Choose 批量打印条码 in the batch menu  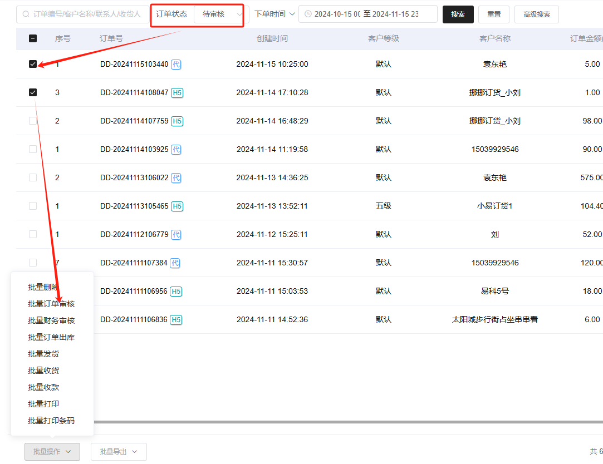point(51,421)
